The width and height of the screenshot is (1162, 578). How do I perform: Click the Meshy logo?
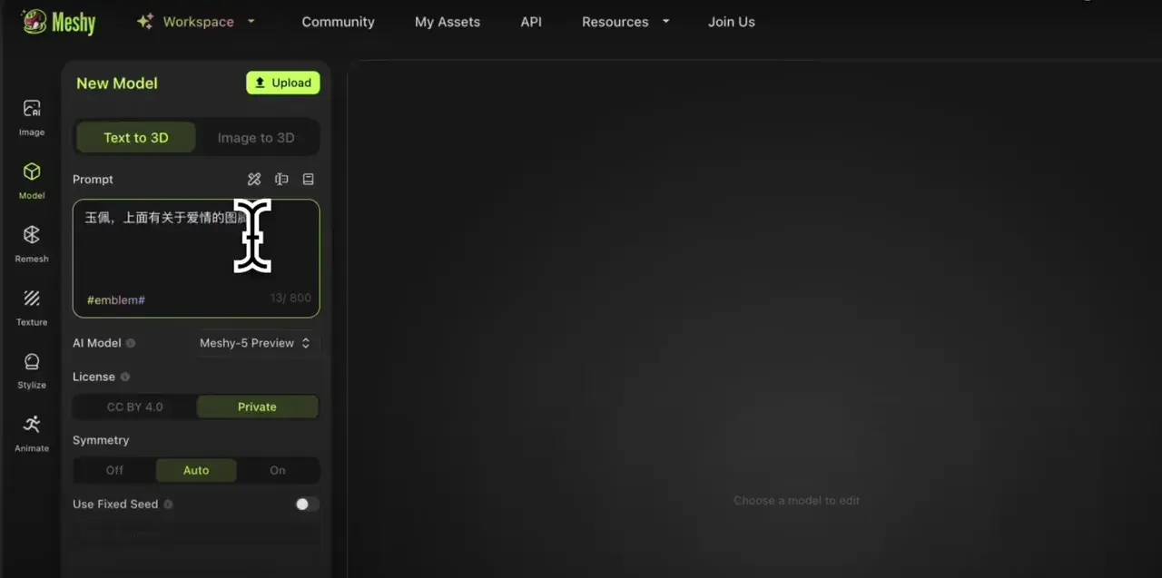58,22
